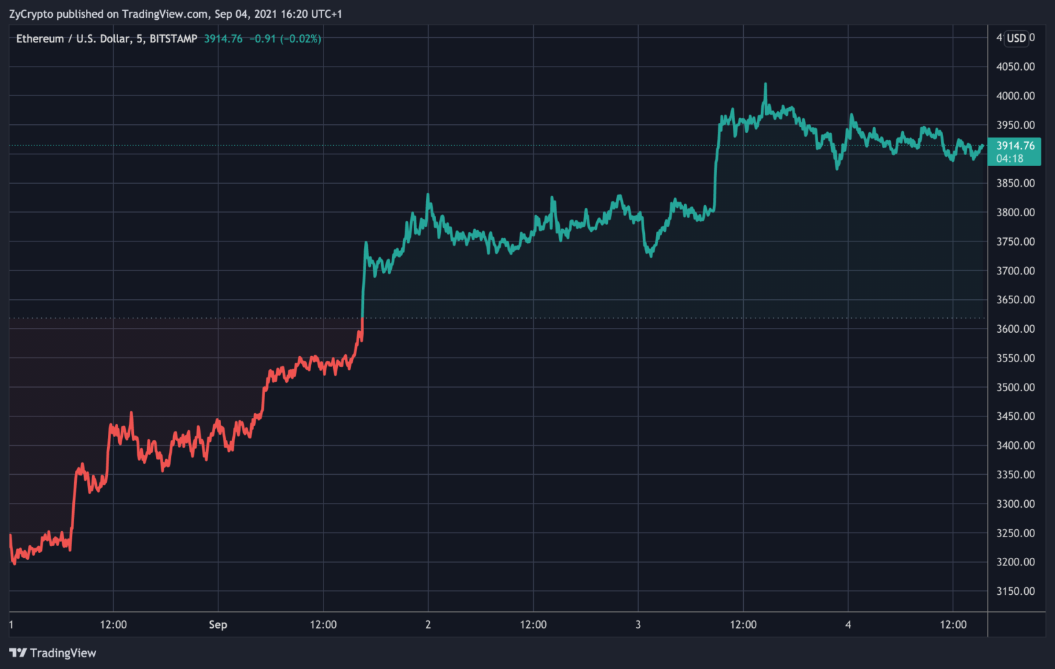This screenshot has height=669, width=1055.
Task: Open the USD currency selector
Action: tap(1017, 38)
